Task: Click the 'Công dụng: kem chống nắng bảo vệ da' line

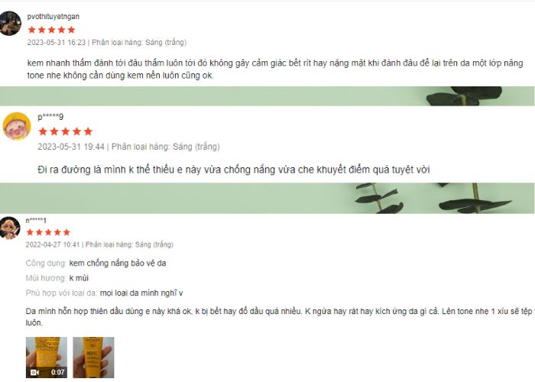Action: [x=96, y=264]
